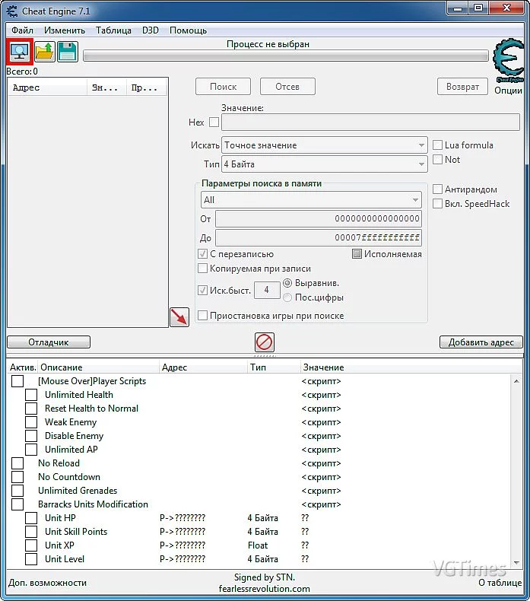Screen dimensions: 530x601
Task: Check Копируемая при записи
Action: 203,269
